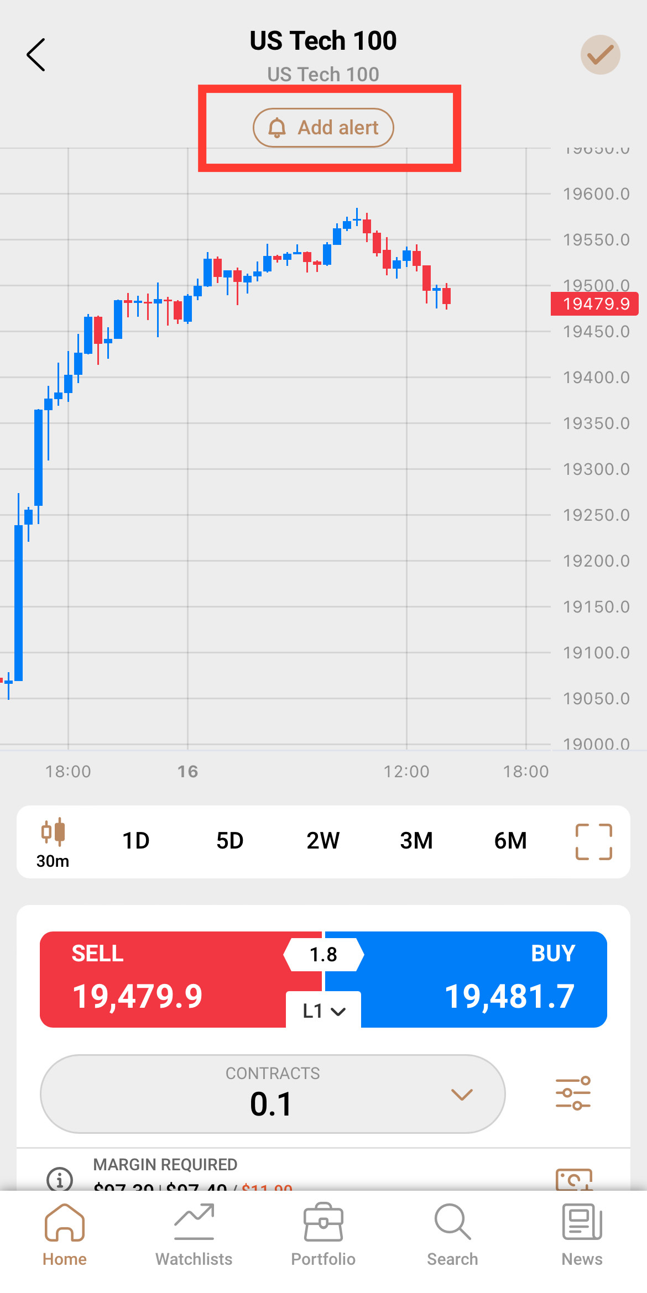Switch chart to 2W range
This screenshot has width=647, height=1293.
323,841
